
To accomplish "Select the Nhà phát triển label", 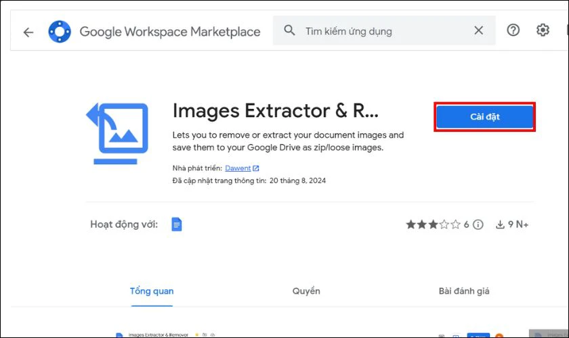I will click(197, 168).
